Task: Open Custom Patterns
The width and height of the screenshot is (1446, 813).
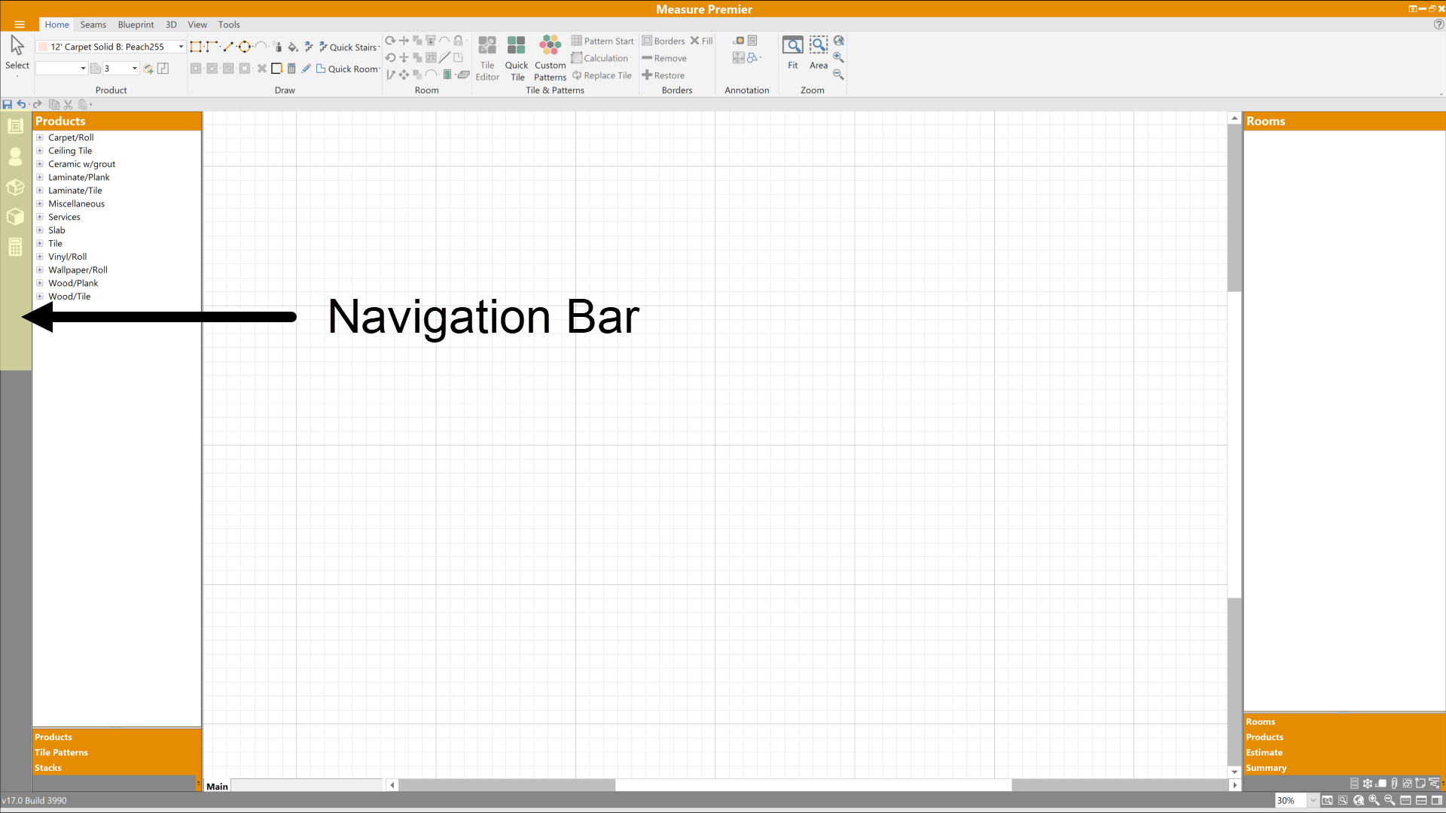Action: pos(551,58)
